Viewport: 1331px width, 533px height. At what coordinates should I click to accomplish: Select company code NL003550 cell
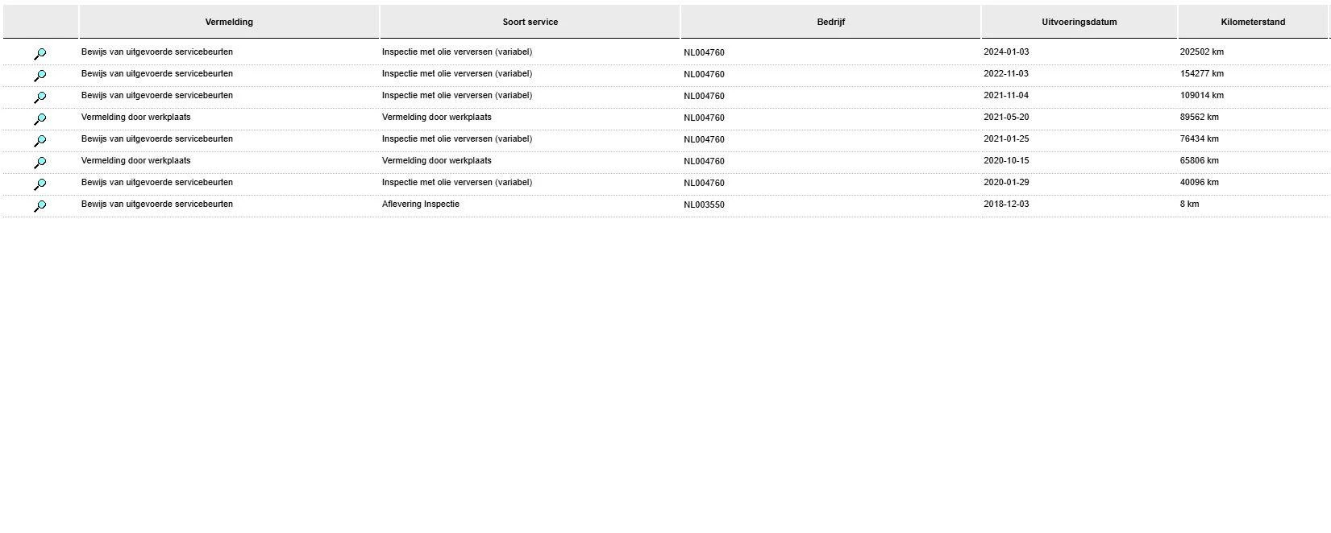tap(704, 205)
